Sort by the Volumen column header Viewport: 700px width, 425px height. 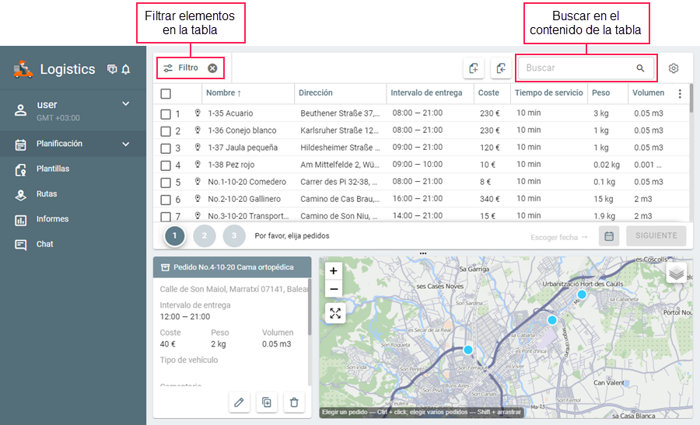[x=648, y=92]
